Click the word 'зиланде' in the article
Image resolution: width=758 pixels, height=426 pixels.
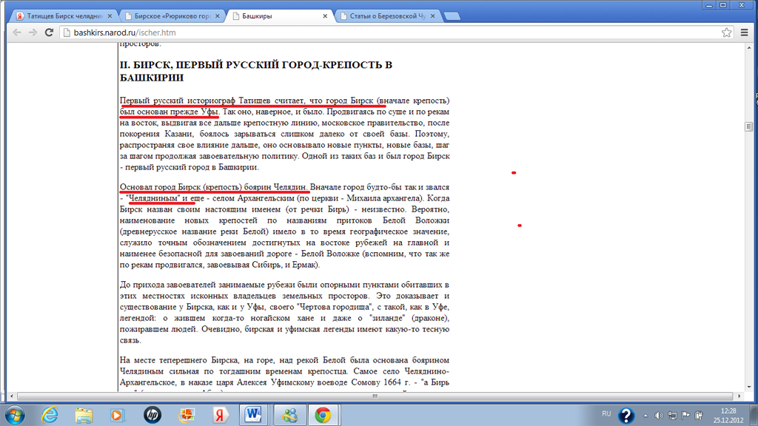[386, 318]
